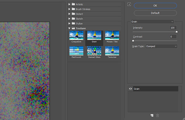Expand the Sketch filter category

click(x=69, y=19)
